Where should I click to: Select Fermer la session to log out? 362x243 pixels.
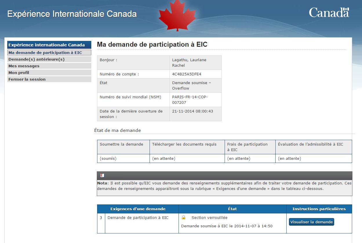(x=49, y=79)
